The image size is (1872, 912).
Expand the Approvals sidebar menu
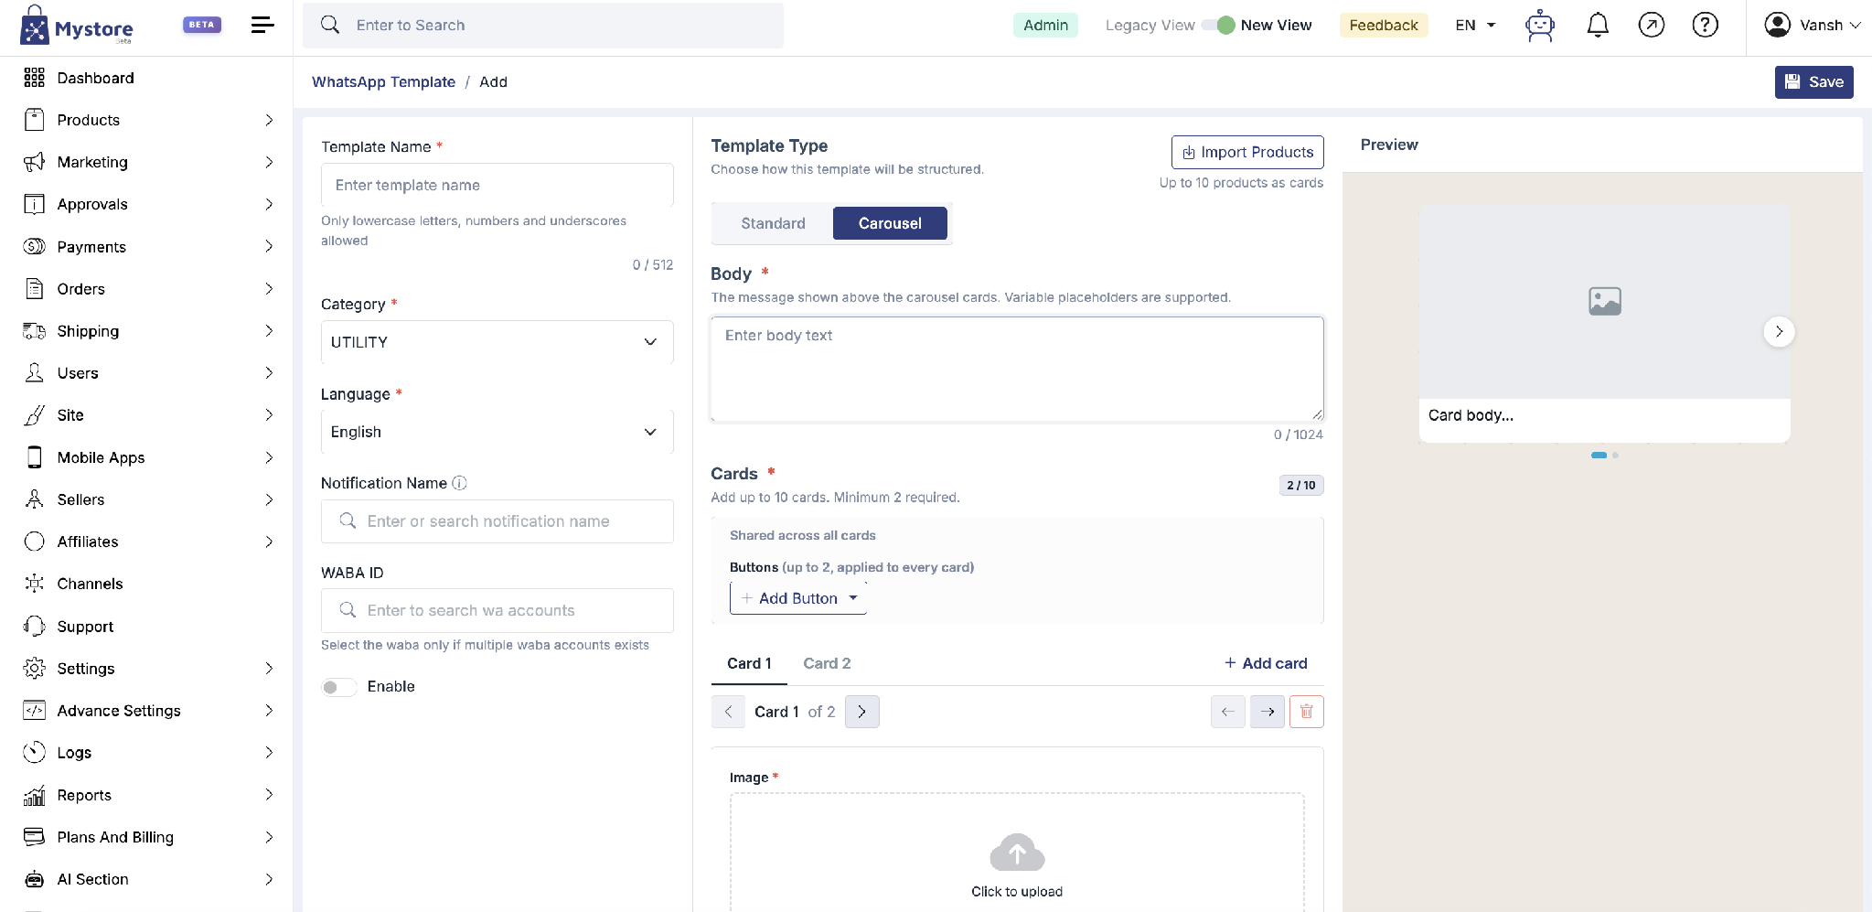tap(269, 204)
